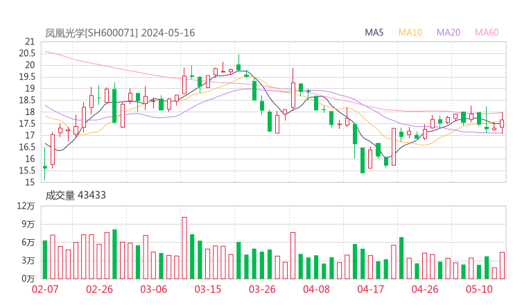Screen dimensions: 513x305
Task: Click the 0万 volume axis label
Action: coord(28,279)
